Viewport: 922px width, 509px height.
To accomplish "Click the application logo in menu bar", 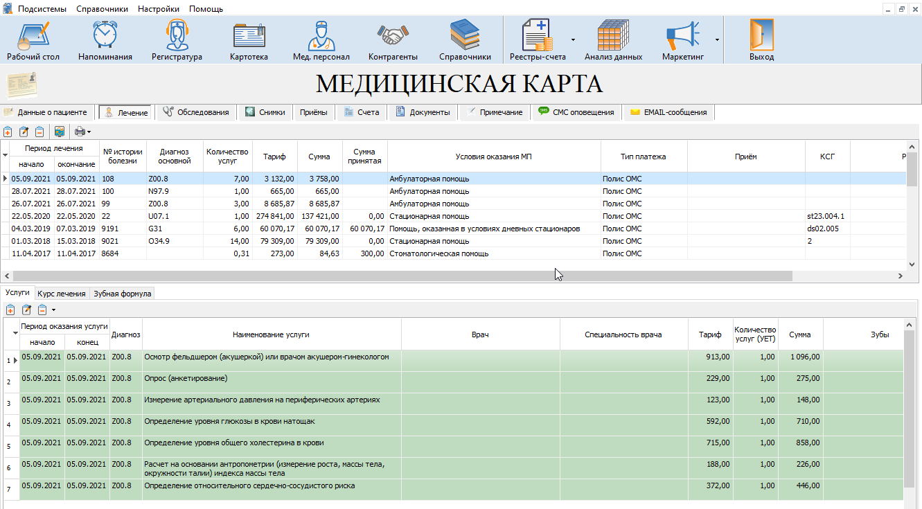I will pyautogui.click(x=8, y=8).
